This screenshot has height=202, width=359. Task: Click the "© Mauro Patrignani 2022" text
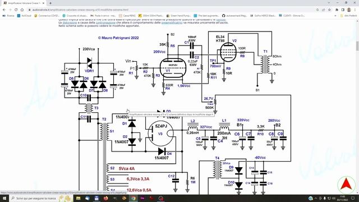click(x=118, y=38)
